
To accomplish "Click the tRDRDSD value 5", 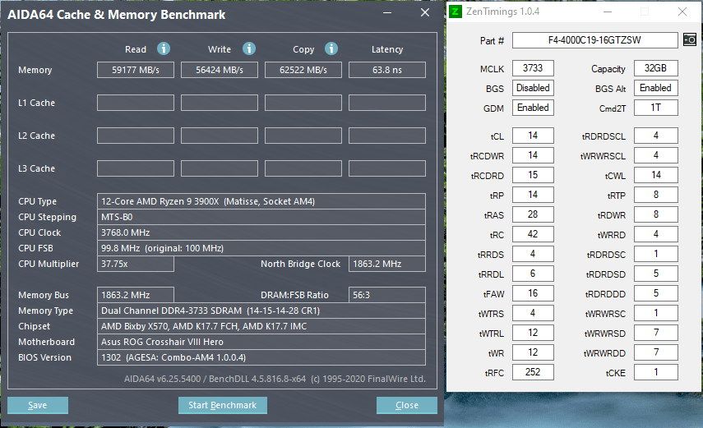I will pyautogui.click(x=656, y=274).
